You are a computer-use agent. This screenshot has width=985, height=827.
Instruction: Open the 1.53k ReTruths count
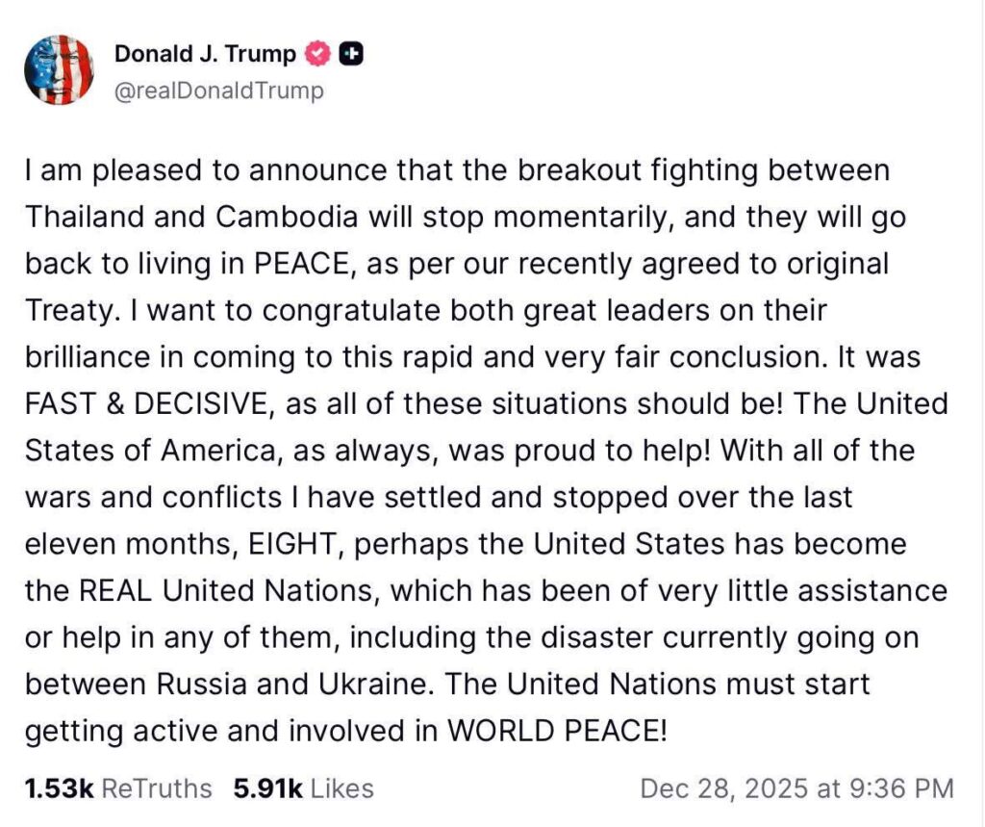58,789
